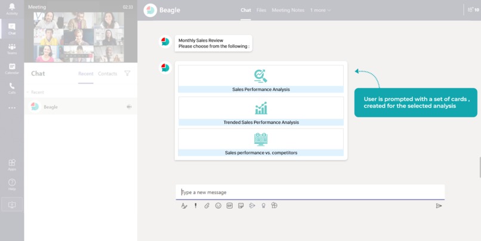Open the Help question mark icon

pyautogui.click(x=12, y=184)
